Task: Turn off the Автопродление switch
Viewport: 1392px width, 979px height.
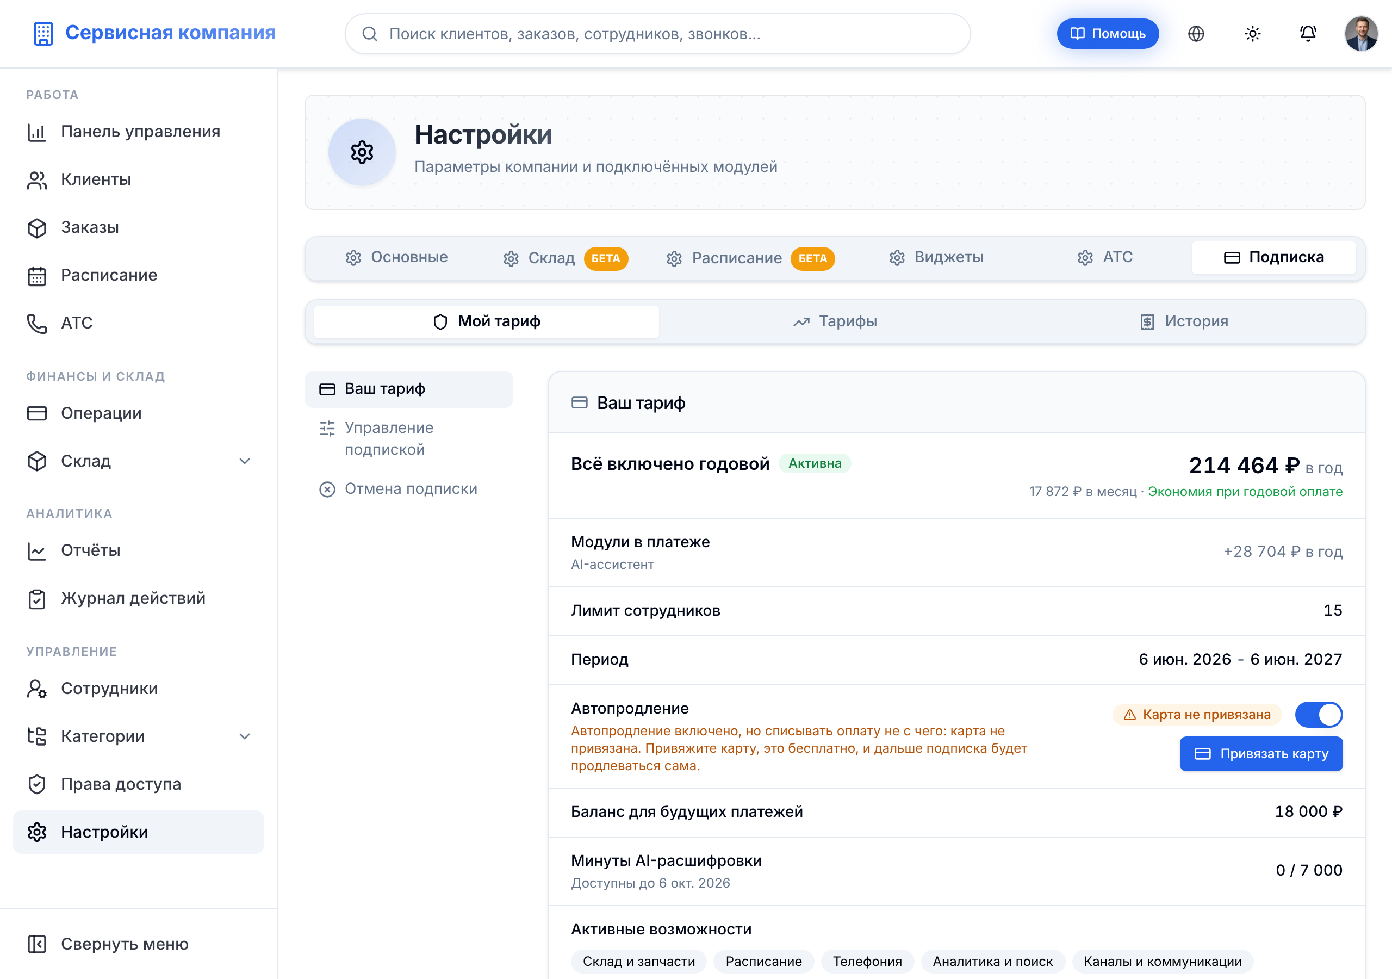Action: click(x=1319, y=715)
